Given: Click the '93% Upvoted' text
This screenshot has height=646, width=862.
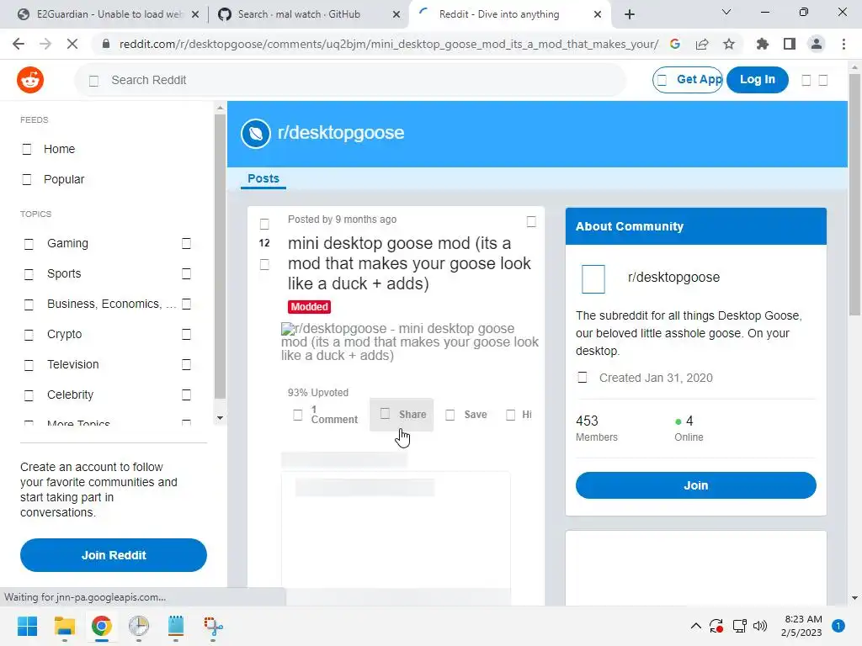Looking at the screenshot, I should click(317, 393).
